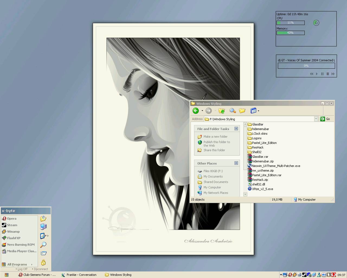Screen dimensions: 347x278
Task: Toggle the Folders pane in Explorer
Action: 242,110
